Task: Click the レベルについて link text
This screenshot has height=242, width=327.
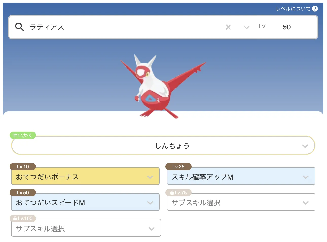Action: [x=293, y=8]
